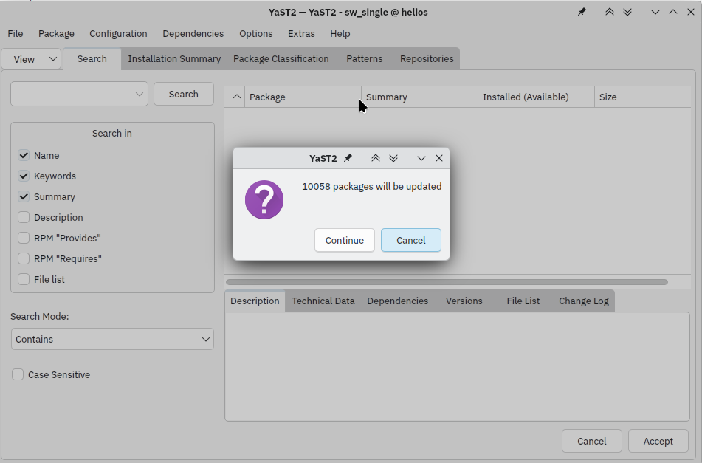Switch to the Search tab

pyautogui.click(x=92, y=58)
